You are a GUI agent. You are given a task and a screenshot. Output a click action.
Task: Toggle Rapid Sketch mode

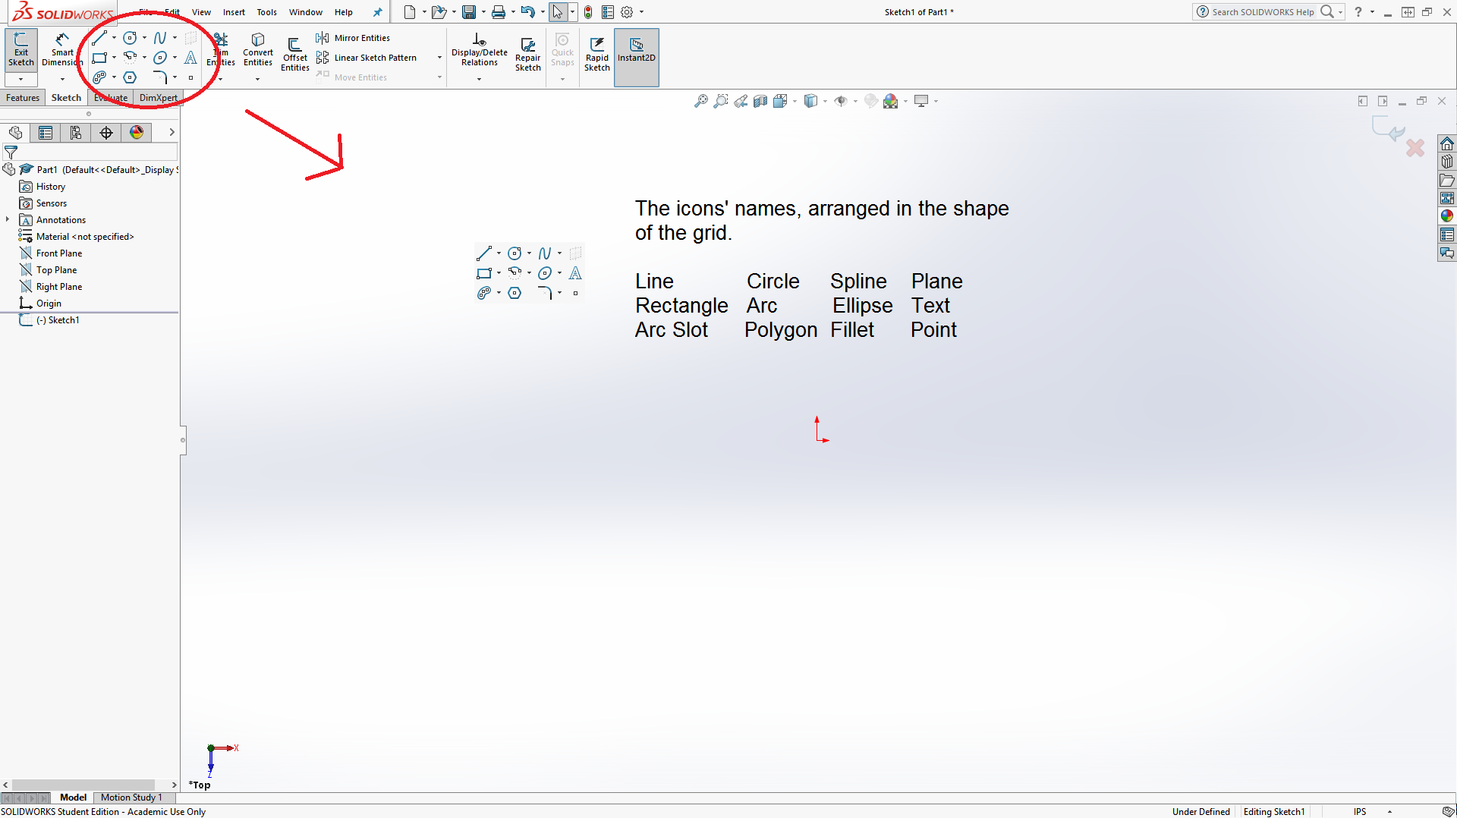[597, 53]
